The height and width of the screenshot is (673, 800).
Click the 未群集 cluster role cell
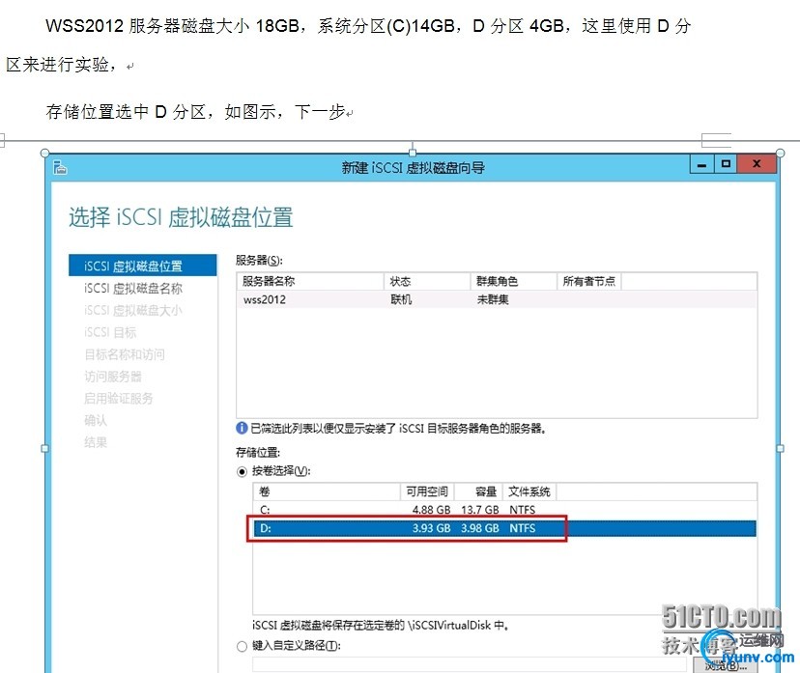click(493, 299)
